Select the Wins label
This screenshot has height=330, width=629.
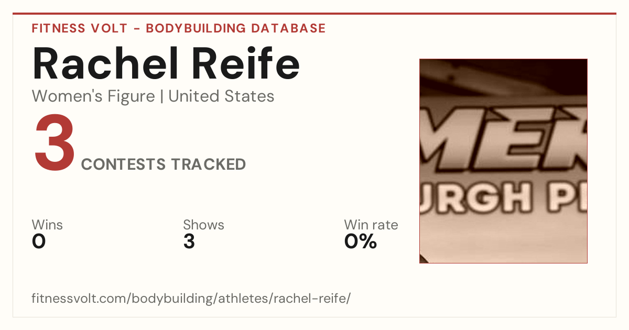[47, 225]
